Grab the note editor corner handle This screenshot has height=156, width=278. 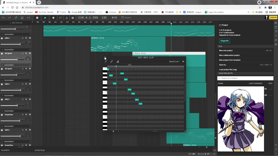coord(185,131)
